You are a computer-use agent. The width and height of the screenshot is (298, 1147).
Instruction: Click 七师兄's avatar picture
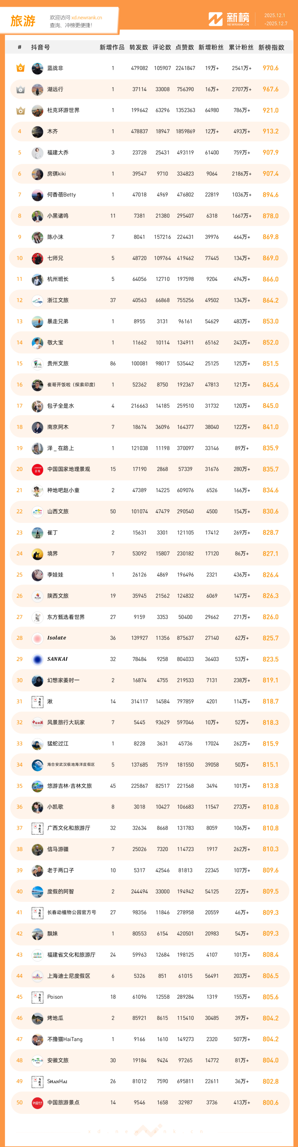point(38,258)
